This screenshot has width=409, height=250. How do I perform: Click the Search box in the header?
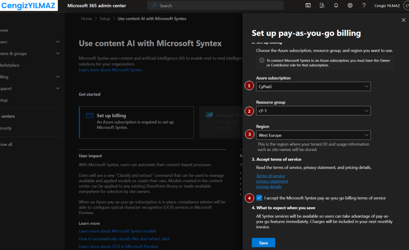pyautogui.click(x=216, y=6)
